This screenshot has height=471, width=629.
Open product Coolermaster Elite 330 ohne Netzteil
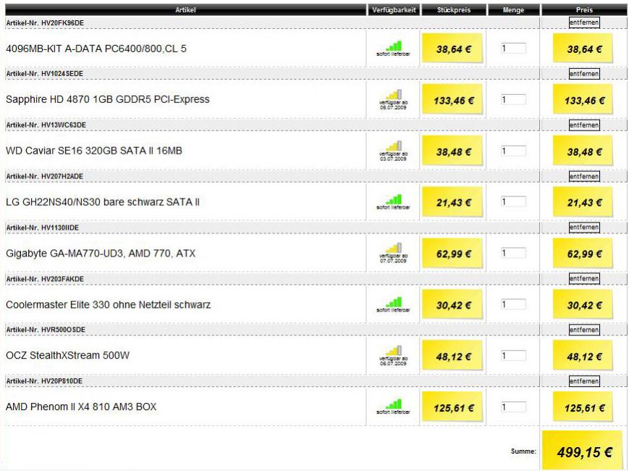[x=109, y=304]
